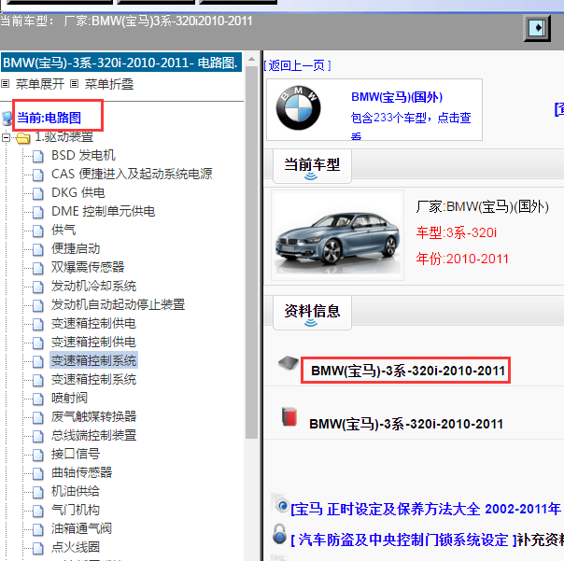Click the BMW logo icon
564x561 pixels.
click(x=298, y=108)
